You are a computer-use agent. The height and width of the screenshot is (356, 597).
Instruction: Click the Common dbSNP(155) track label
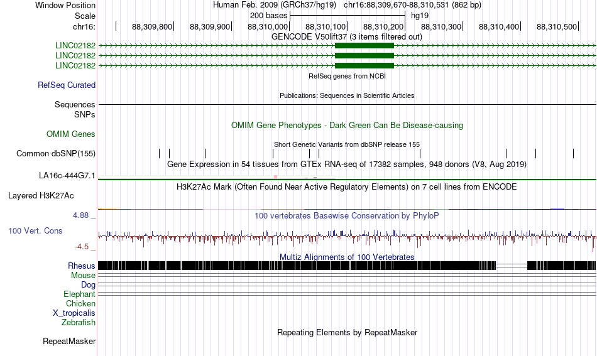pos(56,154)
